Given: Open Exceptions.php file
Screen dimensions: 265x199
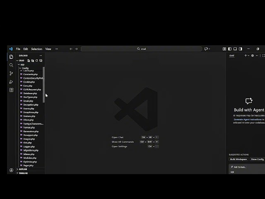Looking at the screenshot, I should coord(31,112).
